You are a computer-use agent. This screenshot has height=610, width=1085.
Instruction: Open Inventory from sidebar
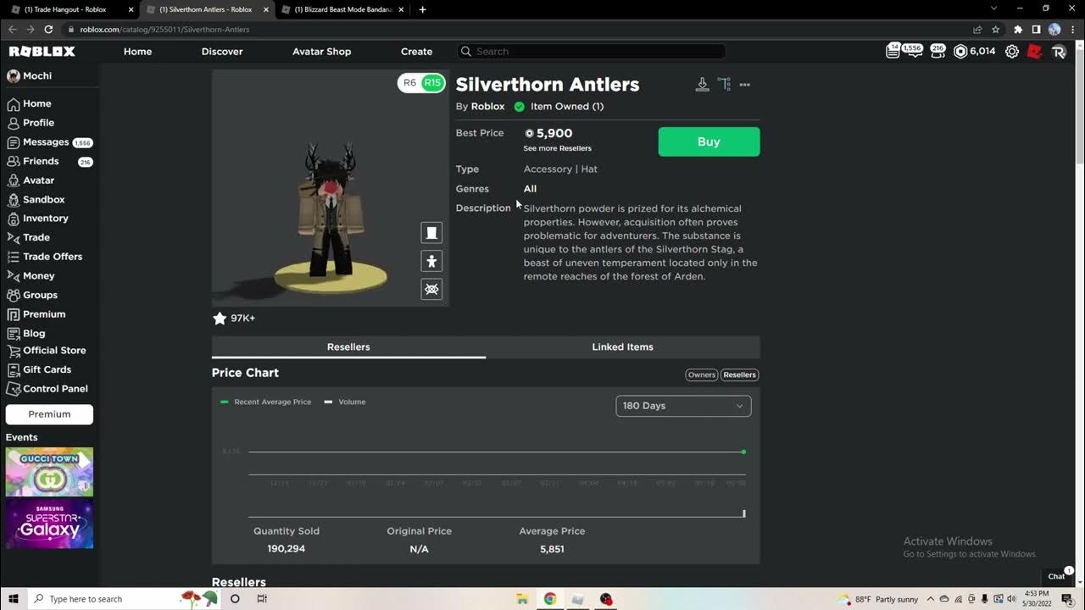37,219
